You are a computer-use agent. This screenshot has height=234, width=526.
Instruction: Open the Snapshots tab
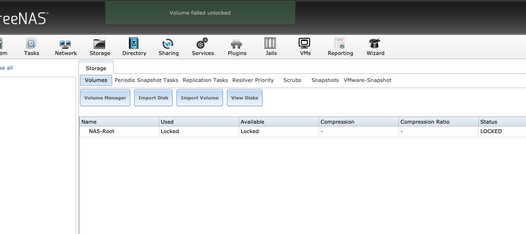(x=325, y=80)
